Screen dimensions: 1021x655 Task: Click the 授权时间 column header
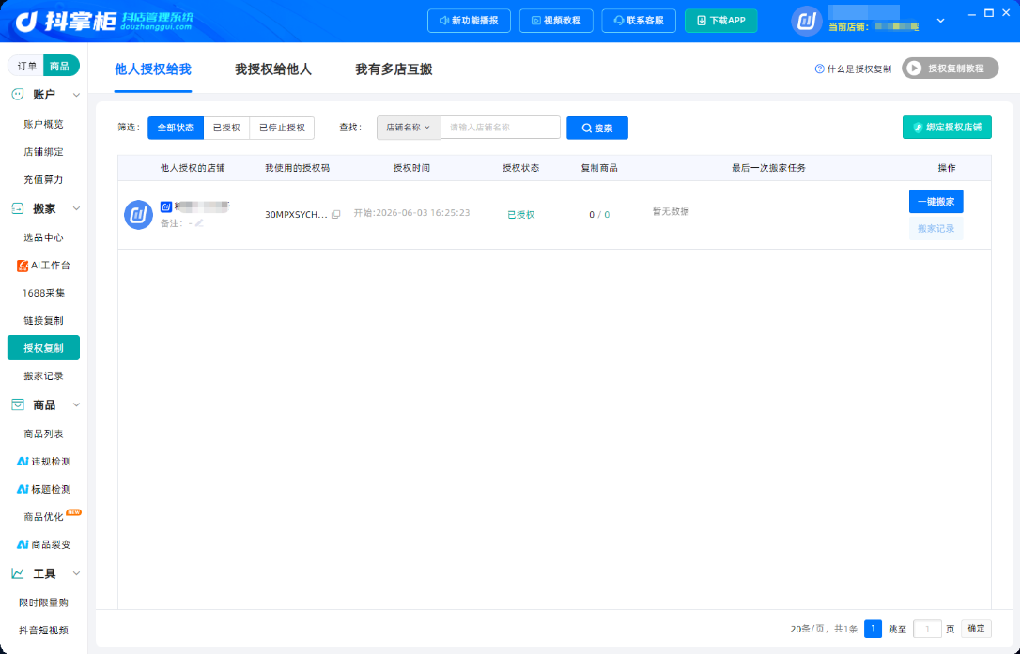click(411, 168)
